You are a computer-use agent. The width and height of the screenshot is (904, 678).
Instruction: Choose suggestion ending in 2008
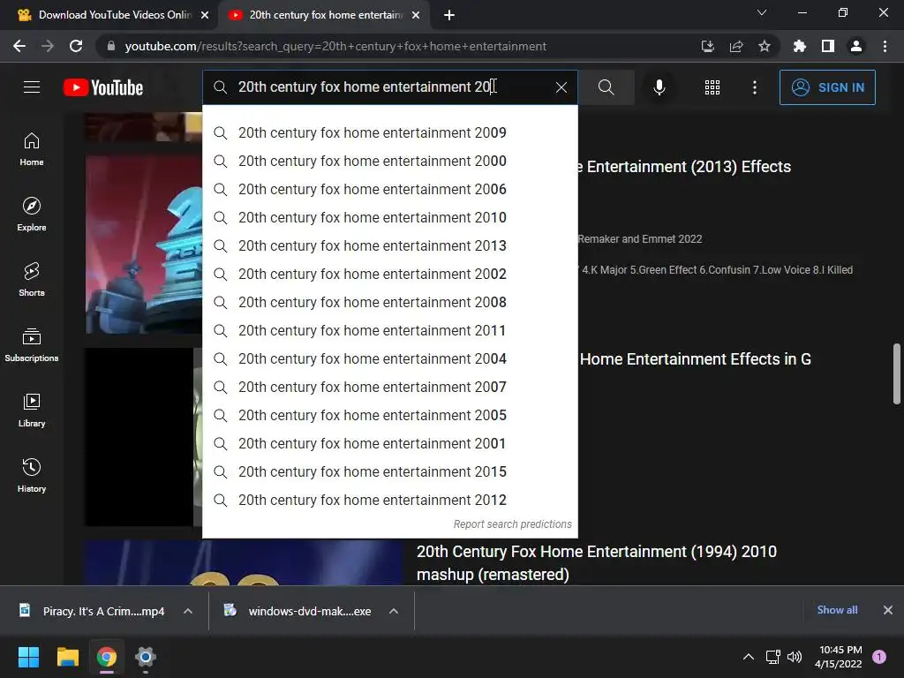tap(389, 302)
